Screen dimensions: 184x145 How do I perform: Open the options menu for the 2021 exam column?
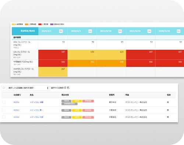pos(149,31)
